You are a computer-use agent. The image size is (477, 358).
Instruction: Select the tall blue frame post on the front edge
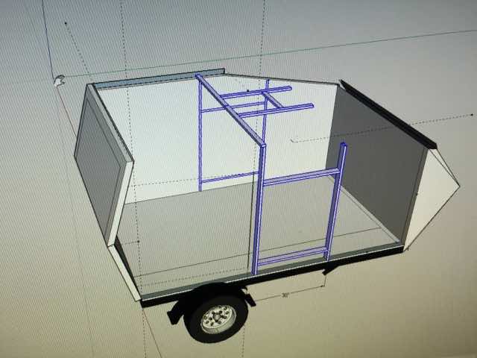[x=259, y=210]
